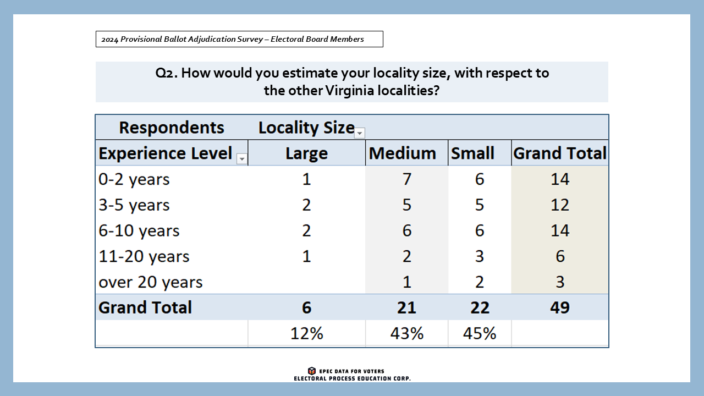Open the Locality Size filter dropdown arrow

point(360,133)
